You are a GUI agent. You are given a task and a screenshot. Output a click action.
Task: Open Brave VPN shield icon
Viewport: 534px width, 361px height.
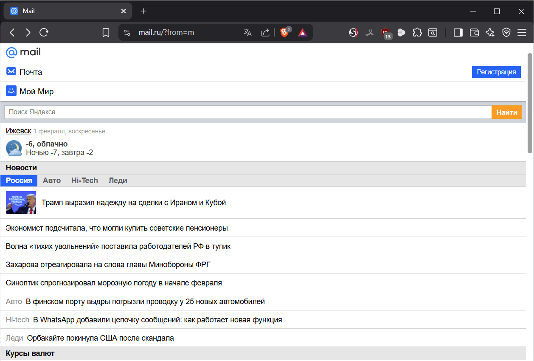(x=506, y=32)
